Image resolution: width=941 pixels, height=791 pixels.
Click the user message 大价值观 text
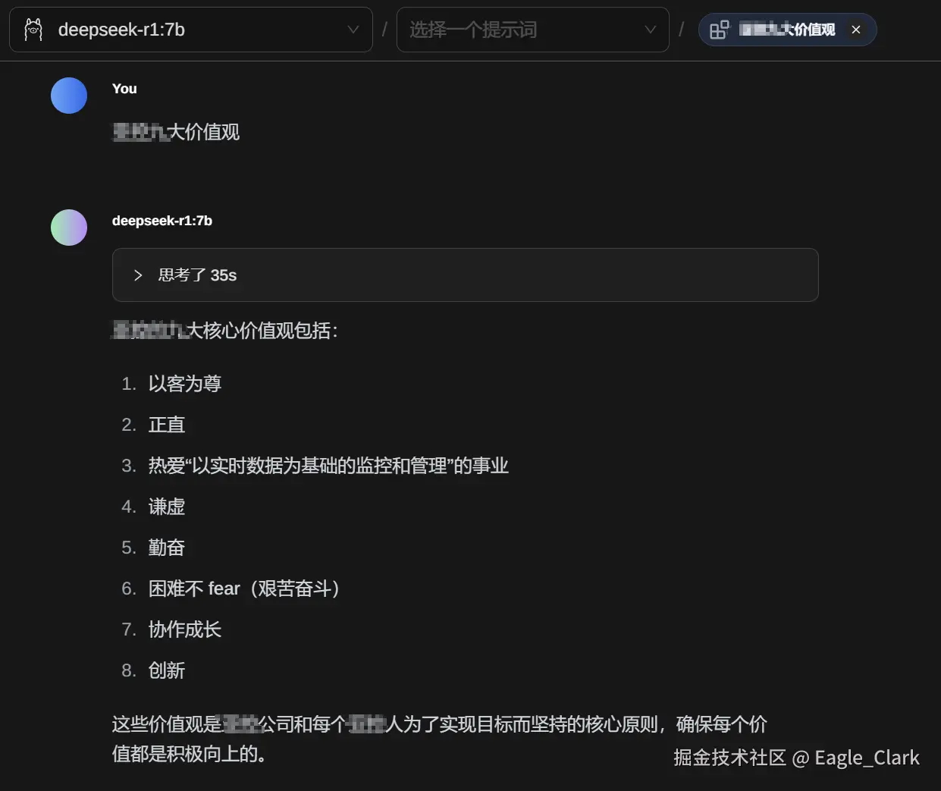176,132
